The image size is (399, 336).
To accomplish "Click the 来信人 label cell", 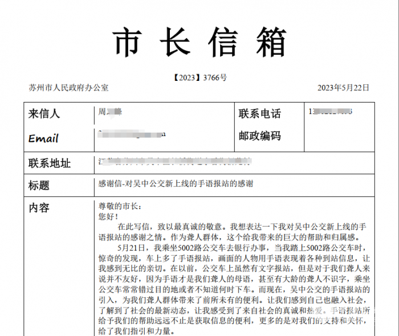I will click(x=44, y=113).
